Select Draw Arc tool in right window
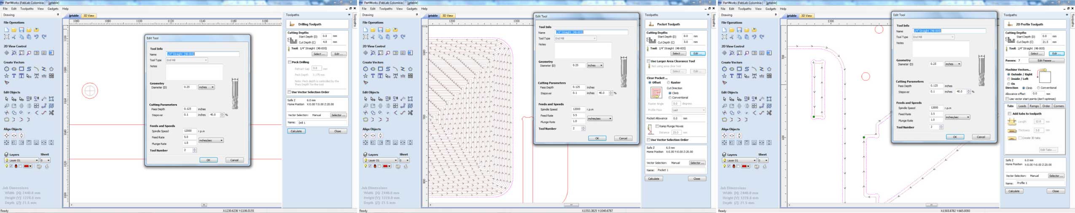Viewport: 1075px width, 213px height. coord(754,69)
